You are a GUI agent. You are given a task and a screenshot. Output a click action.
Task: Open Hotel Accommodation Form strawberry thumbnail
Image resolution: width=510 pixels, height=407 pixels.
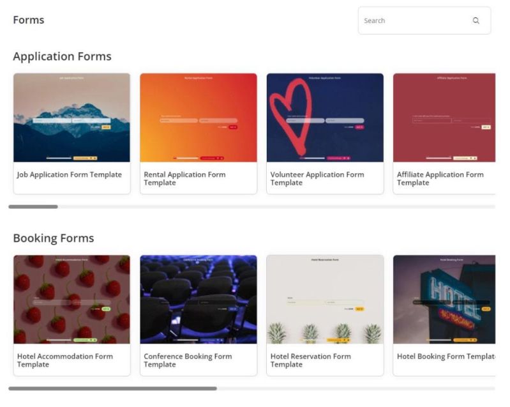pyautogui.click(x=71, y=300)
